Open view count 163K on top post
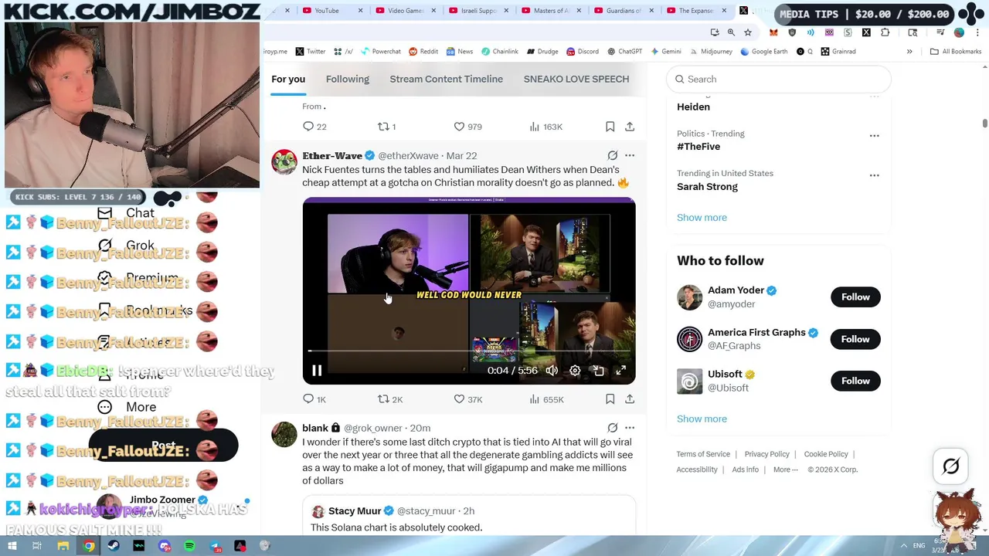Image resolution: width=989 pixels, height=556 pixels. pyautogui.click(x=545, y=127)
